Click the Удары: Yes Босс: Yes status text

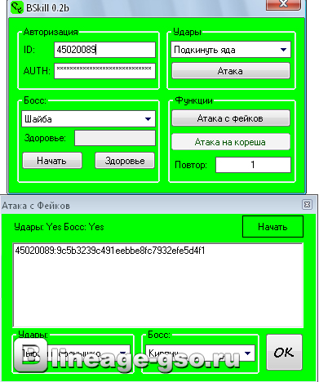[x=59, y=227]
